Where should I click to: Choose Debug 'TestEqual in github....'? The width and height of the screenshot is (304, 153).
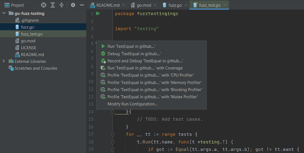(151, 54)
